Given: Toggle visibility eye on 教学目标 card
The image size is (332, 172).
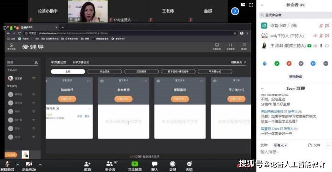Looking at the screenshot, I should click(102, 81).
